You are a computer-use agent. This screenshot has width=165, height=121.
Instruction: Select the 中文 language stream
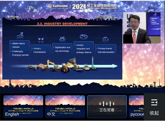[65, 107]
